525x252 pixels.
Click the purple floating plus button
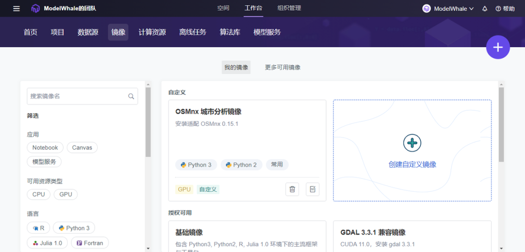pyautogui.click(x=498, y=48)
